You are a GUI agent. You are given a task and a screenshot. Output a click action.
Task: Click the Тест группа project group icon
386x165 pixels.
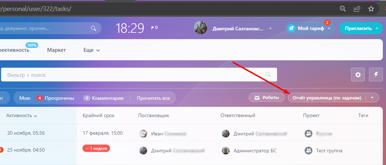tap(308, 150)
